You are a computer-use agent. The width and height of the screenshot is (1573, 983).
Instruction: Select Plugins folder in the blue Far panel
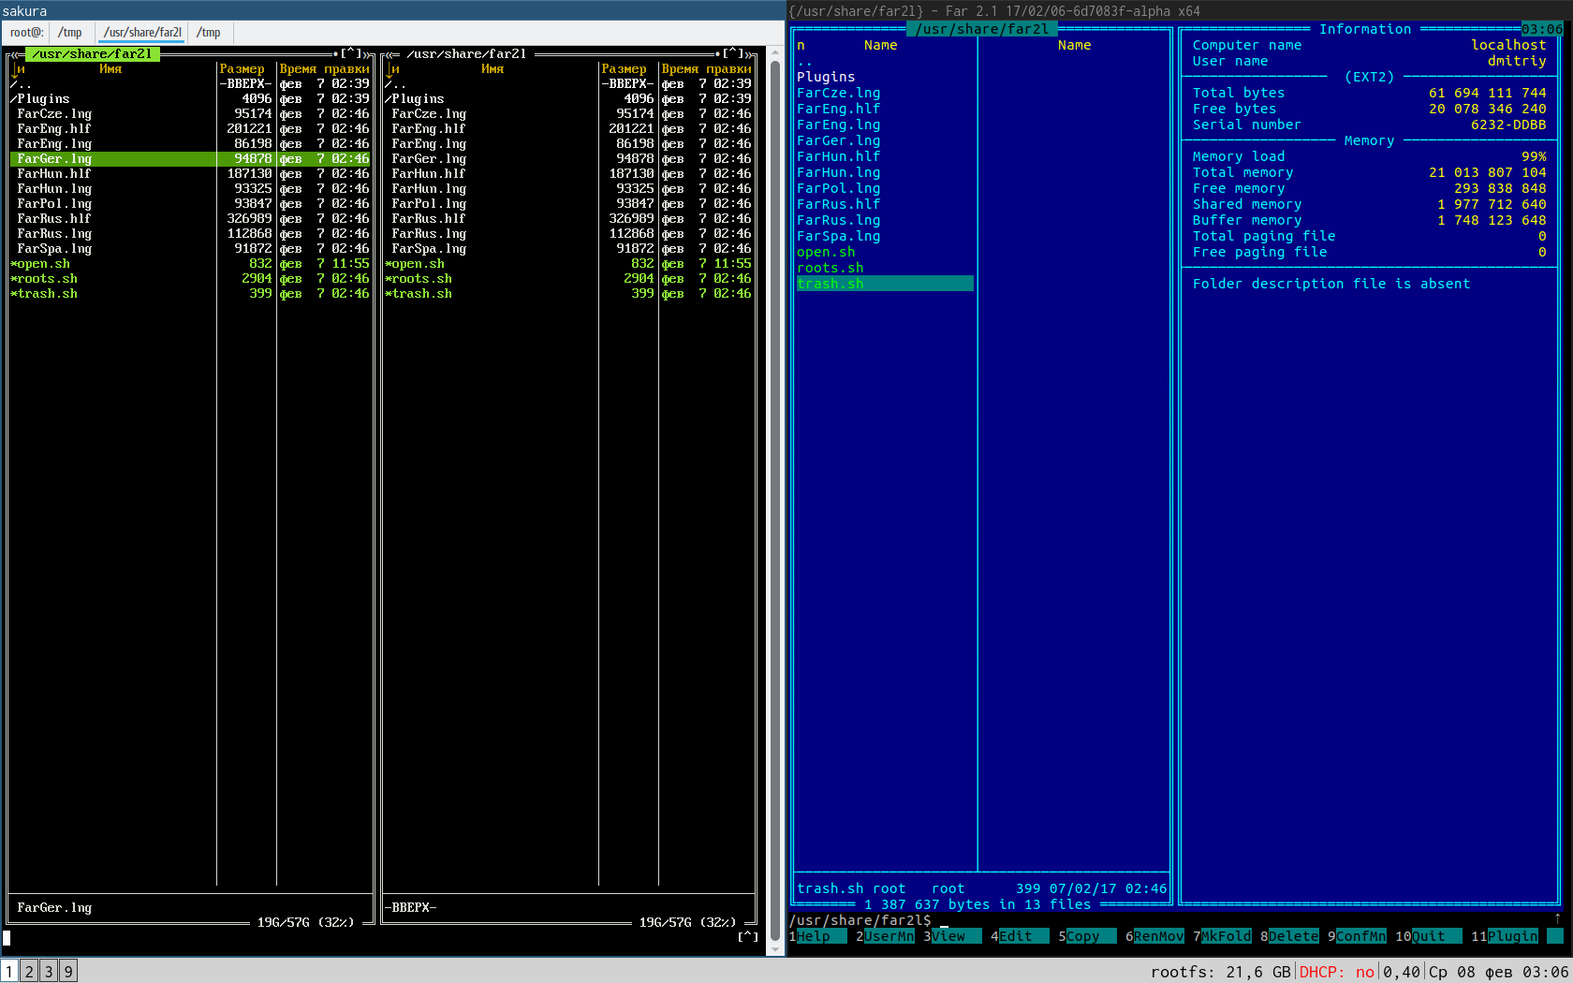(826, 77)
